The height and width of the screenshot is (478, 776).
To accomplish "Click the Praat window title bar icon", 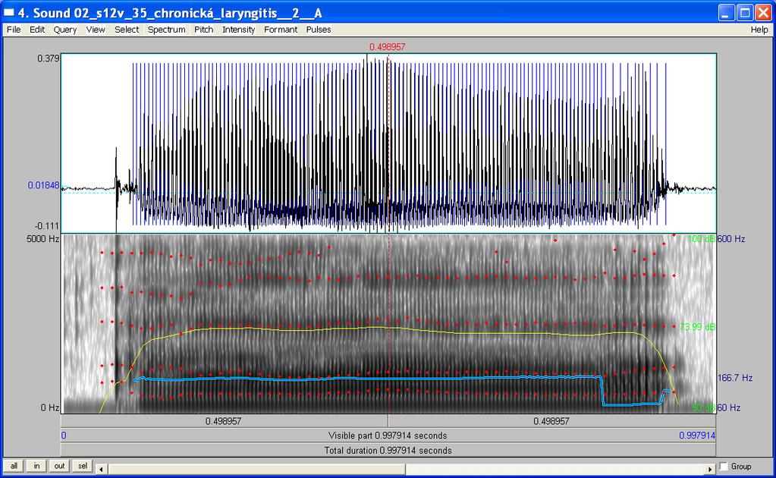I will pyautogui.click(x=9, y=12).
